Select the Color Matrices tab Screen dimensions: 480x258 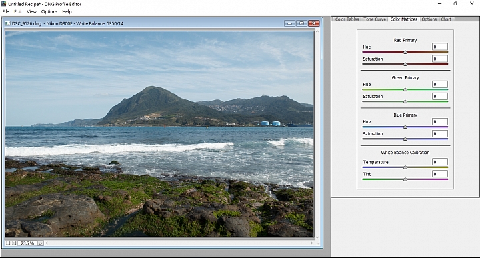[404, 19]
